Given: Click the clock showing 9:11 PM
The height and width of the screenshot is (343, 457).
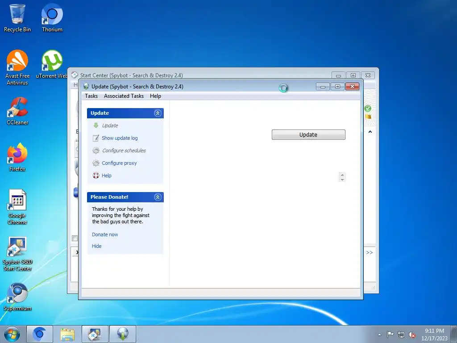Looking at the screenshot, I should pos(434,331).
